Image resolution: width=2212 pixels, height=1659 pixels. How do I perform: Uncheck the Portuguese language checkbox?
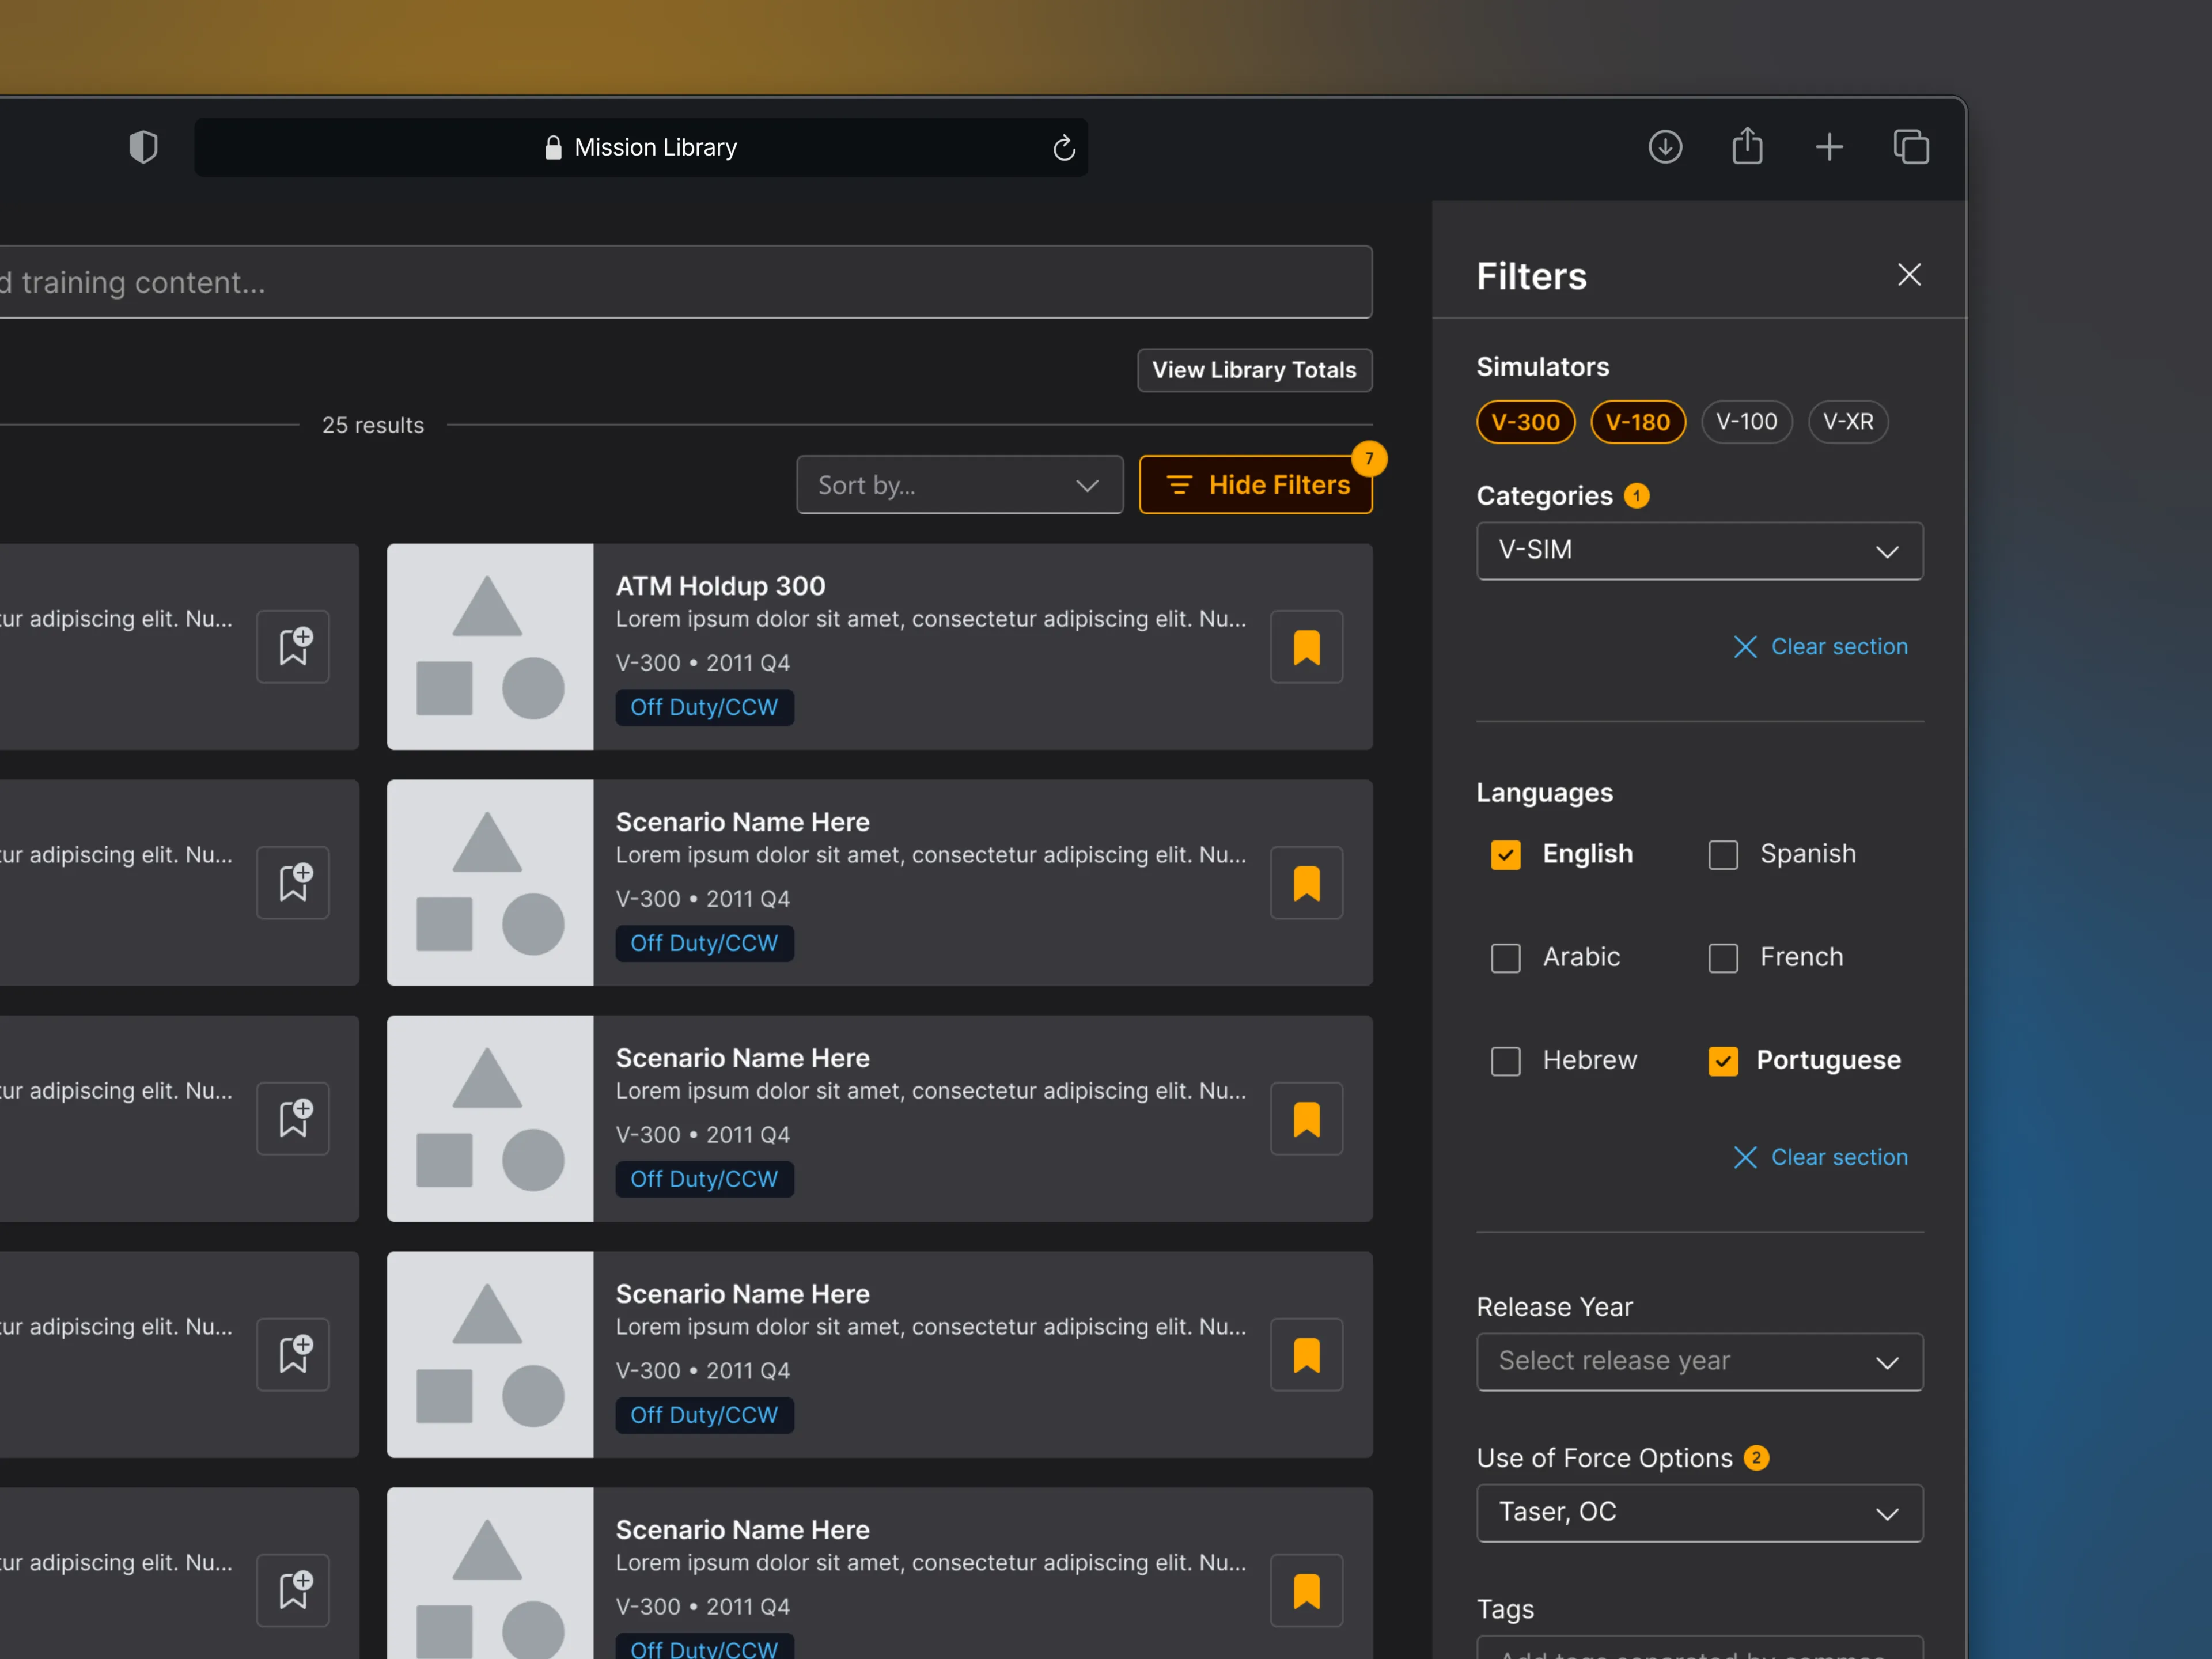point(1723,1061)
